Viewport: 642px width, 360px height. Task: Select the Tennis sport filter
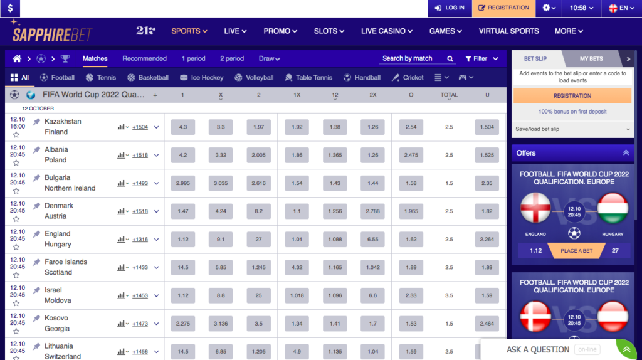(101, 77)
